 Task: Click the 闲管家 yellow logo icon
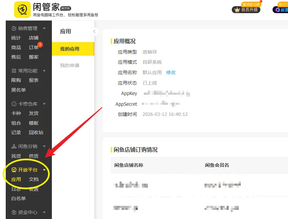[22, 9]
